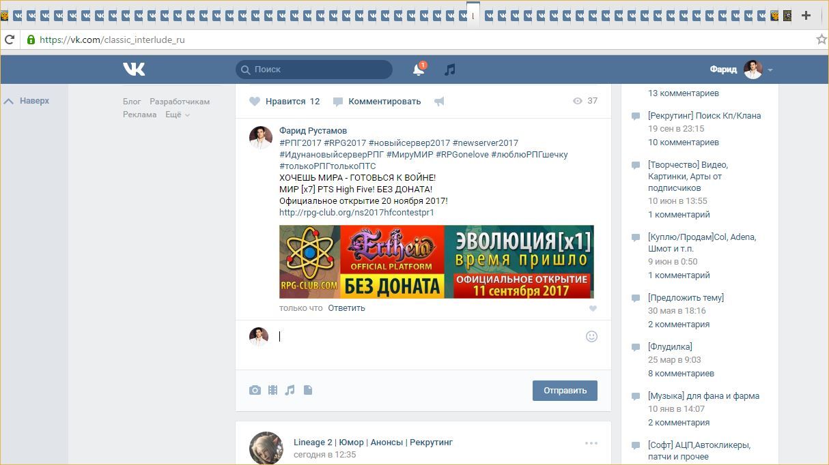Open topic [Предложить тему]
829x465 pixels.
(x=686, y=298)
